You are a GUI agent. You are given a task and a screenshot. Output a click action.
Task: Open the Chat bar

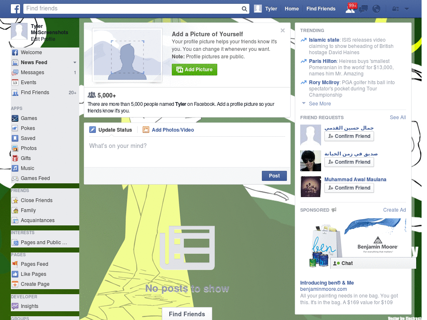pos(373,263)
